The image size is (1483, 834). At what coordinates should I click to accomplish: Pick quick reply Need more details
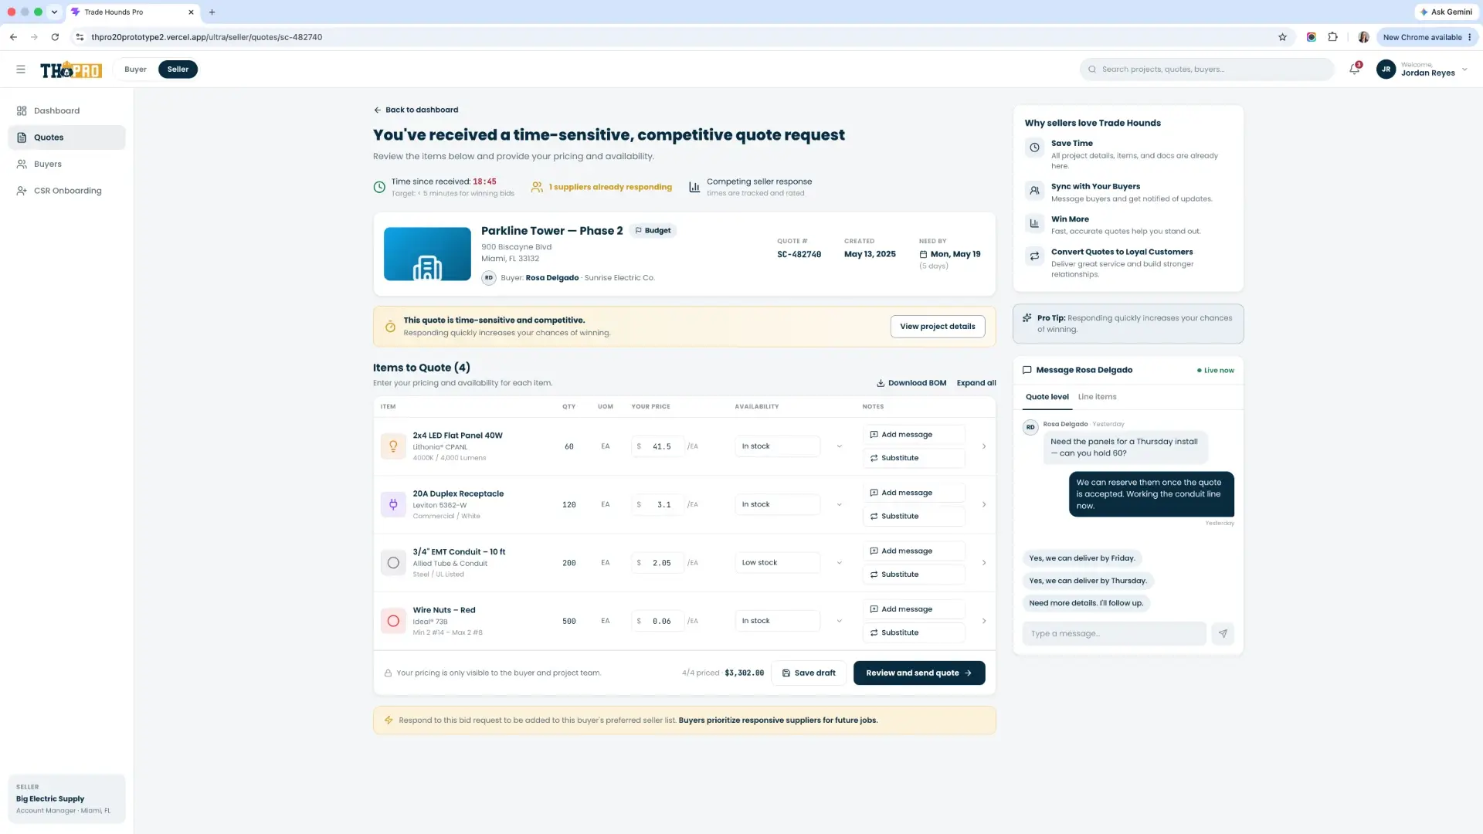[1085, 603]
